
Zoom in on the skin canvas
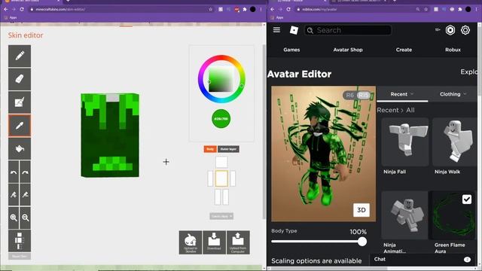14,218
